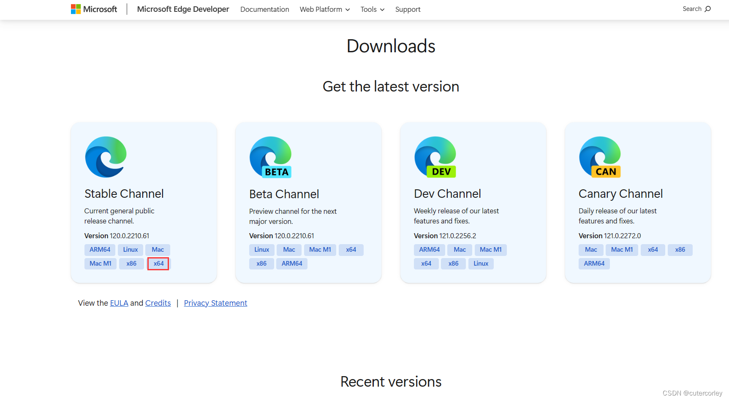Download Dev Channel Mac M1 driver
The height and width of the screenshot is (401, 729).
coord(491,250)
